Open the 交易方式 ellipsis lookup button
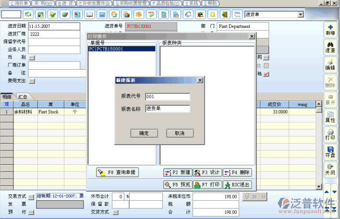This screenshot has width=340, height=219. pos(31,196)
